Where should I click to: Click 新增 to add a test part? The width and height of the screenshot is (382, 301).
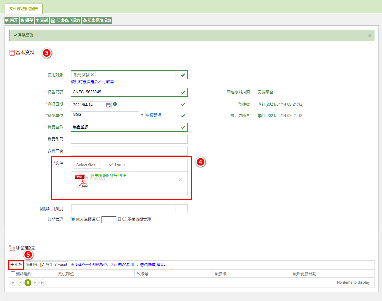pyautogui.click(x=16, y=265)
